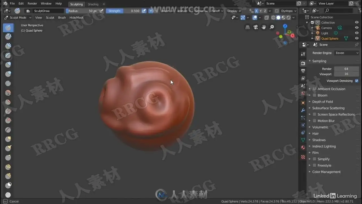Open the Material properties tab
This screenshot has width=362, height=204.
point(303,147)
